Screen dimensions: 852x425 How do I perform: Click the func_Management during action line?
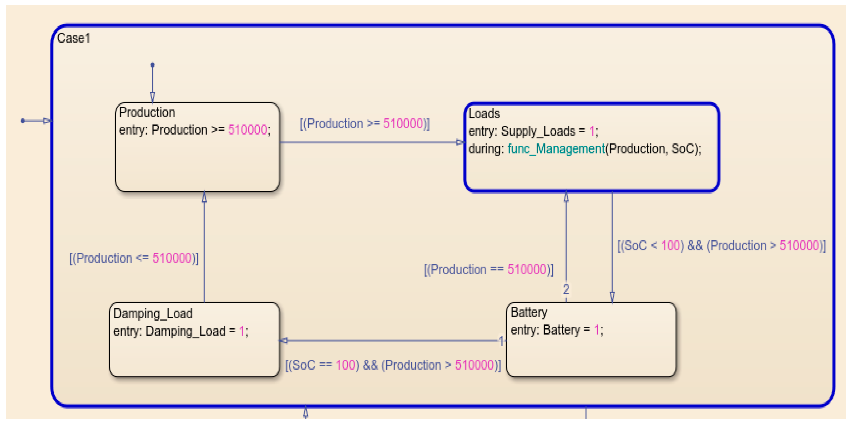click(584, 149)
